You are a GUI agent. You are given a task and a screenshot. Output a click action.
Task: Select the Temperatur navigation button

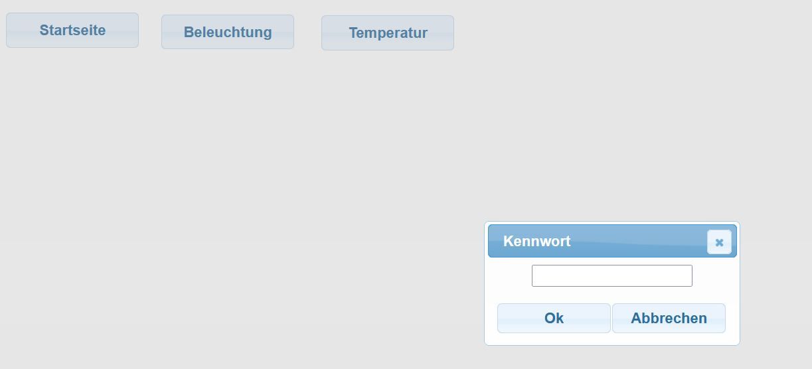click(x=388, y=33)
